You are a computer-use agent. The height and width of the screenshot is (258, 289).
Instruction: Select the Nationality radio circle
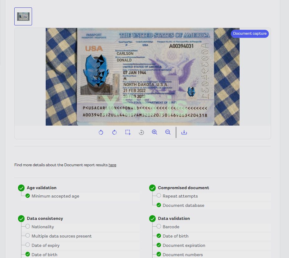coord(28,227)
